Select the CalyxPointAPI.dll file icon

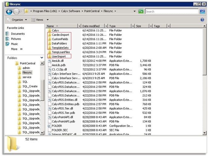tap(50, 117)
